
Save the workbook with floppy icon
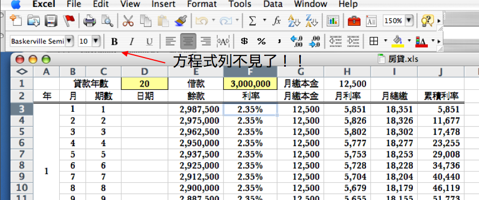pos(51,20)
